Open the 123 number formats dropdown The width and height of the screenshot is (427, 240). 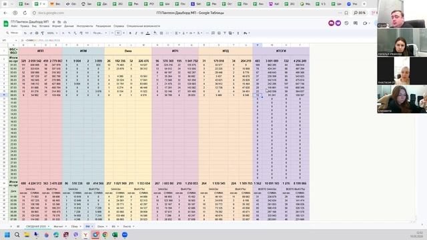click(x=87, y=33)
